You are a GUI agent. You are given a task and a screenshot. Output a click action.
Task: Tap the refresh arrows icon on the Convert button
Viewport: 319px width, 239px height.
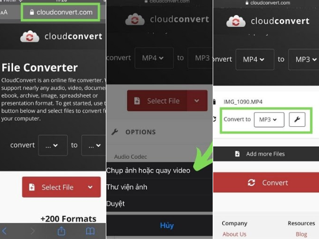pyautogui.click(x=251, y=182)
